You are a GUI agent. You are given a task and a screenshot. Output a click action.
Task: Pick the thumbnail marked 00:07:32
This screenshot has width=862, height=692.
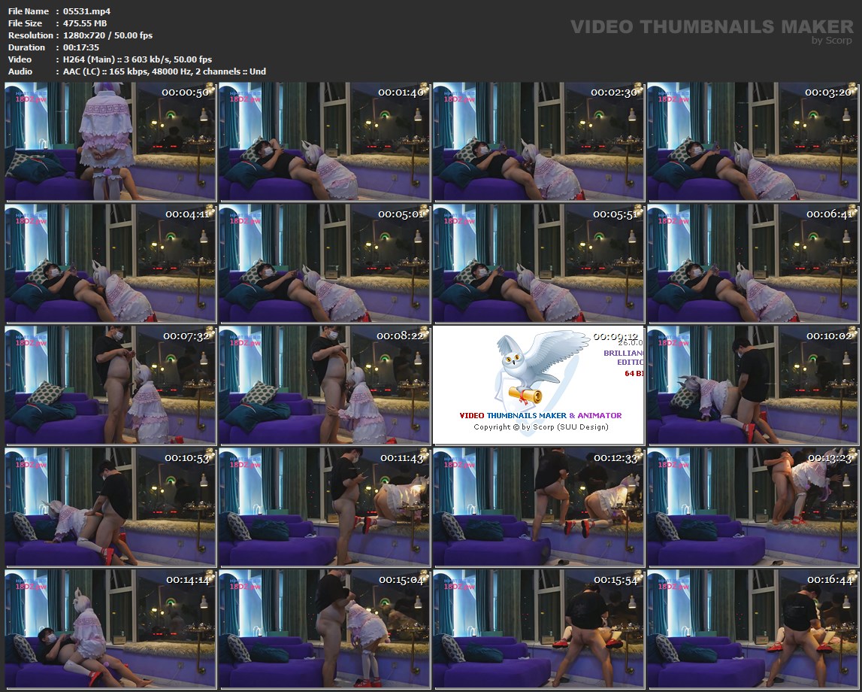coord(110,384)
